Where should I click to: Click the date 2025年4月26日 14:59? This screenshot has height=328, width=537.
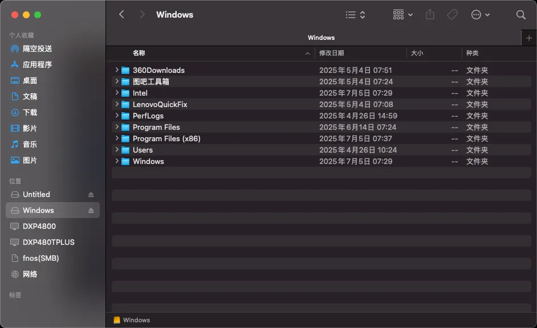coord(358,116)
